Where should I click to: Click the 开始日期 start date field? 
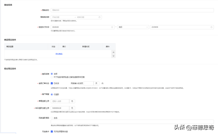pos(62,17)
